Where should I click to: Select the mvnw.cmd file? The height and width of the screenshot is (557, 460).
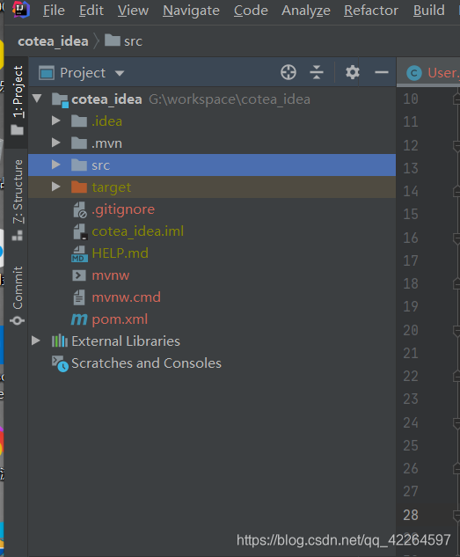(x=127, y=297)
